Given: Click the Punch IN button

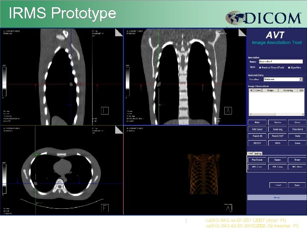Looking at the screenshot, I should 257,136.
